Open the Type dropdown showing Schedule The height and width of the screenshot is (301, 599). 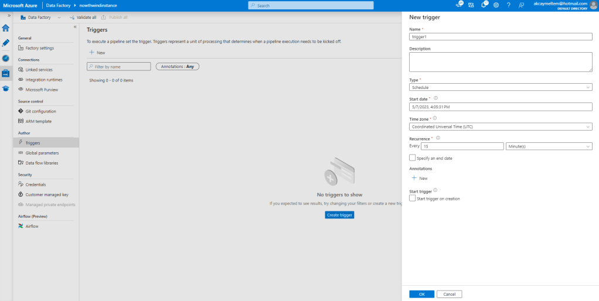point(501,87)
